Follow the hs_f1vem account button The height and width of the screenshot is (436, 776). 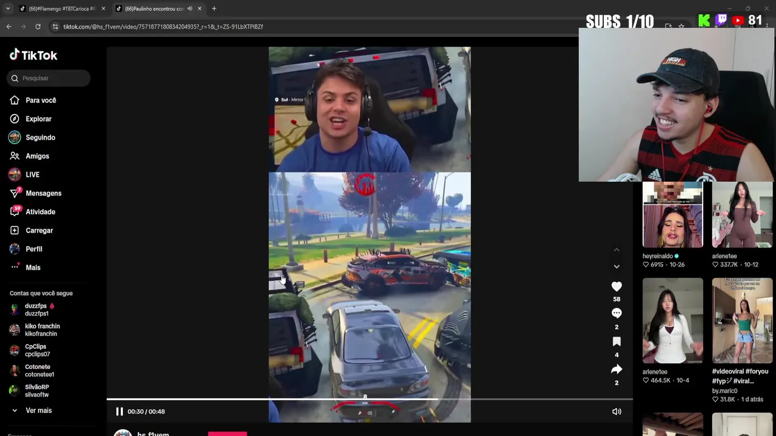click(227, 434)
